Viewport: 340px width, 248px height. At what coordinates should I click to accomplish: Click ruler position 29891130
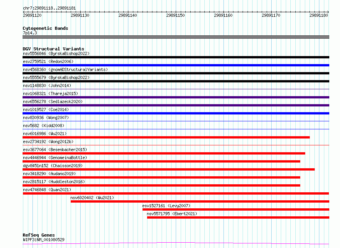tap(80, 15)
